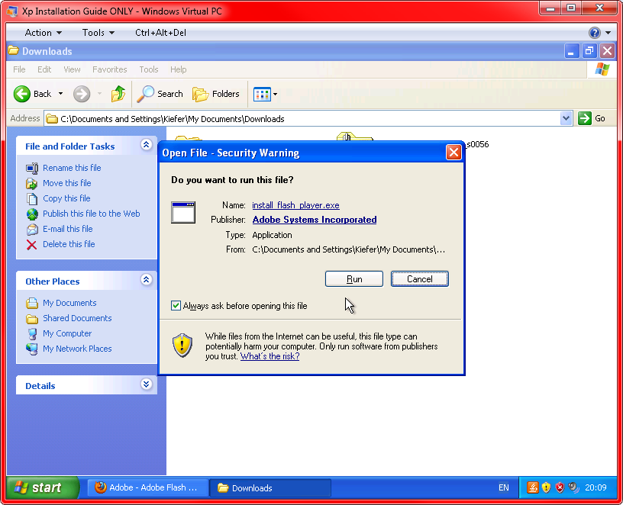The image size is (623, 505).
Task: Click the green Back arrow icon
Action: (x=22, y=94)
